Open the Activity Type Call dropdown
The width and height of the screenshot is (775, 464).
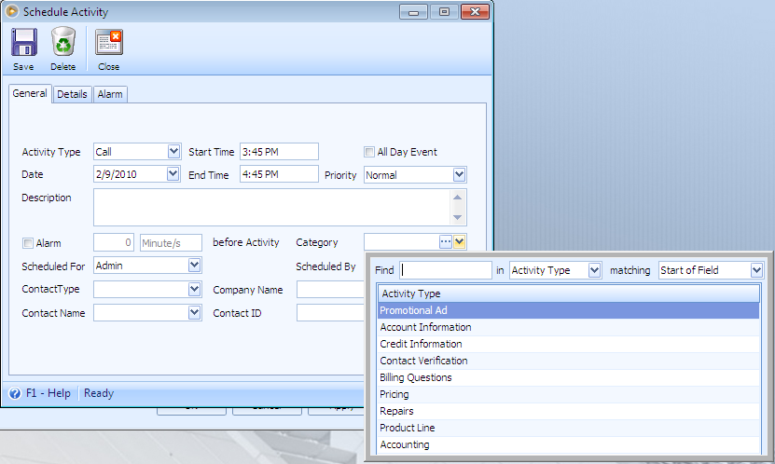click(x=173, y=152)
